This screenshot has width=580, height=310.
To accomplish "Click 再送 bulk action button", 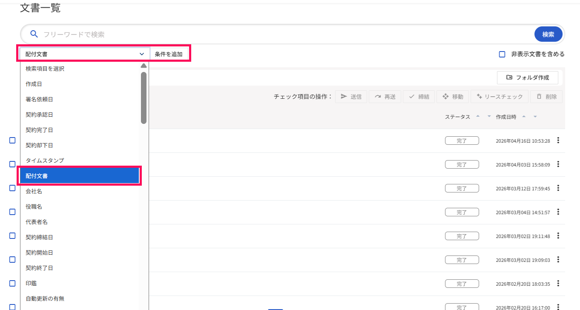I will click(x=385, y=97).
